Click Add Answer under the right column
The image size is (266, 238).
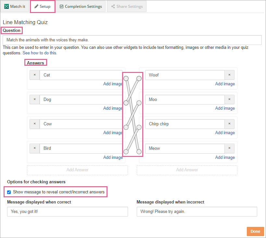click(187, 170)
